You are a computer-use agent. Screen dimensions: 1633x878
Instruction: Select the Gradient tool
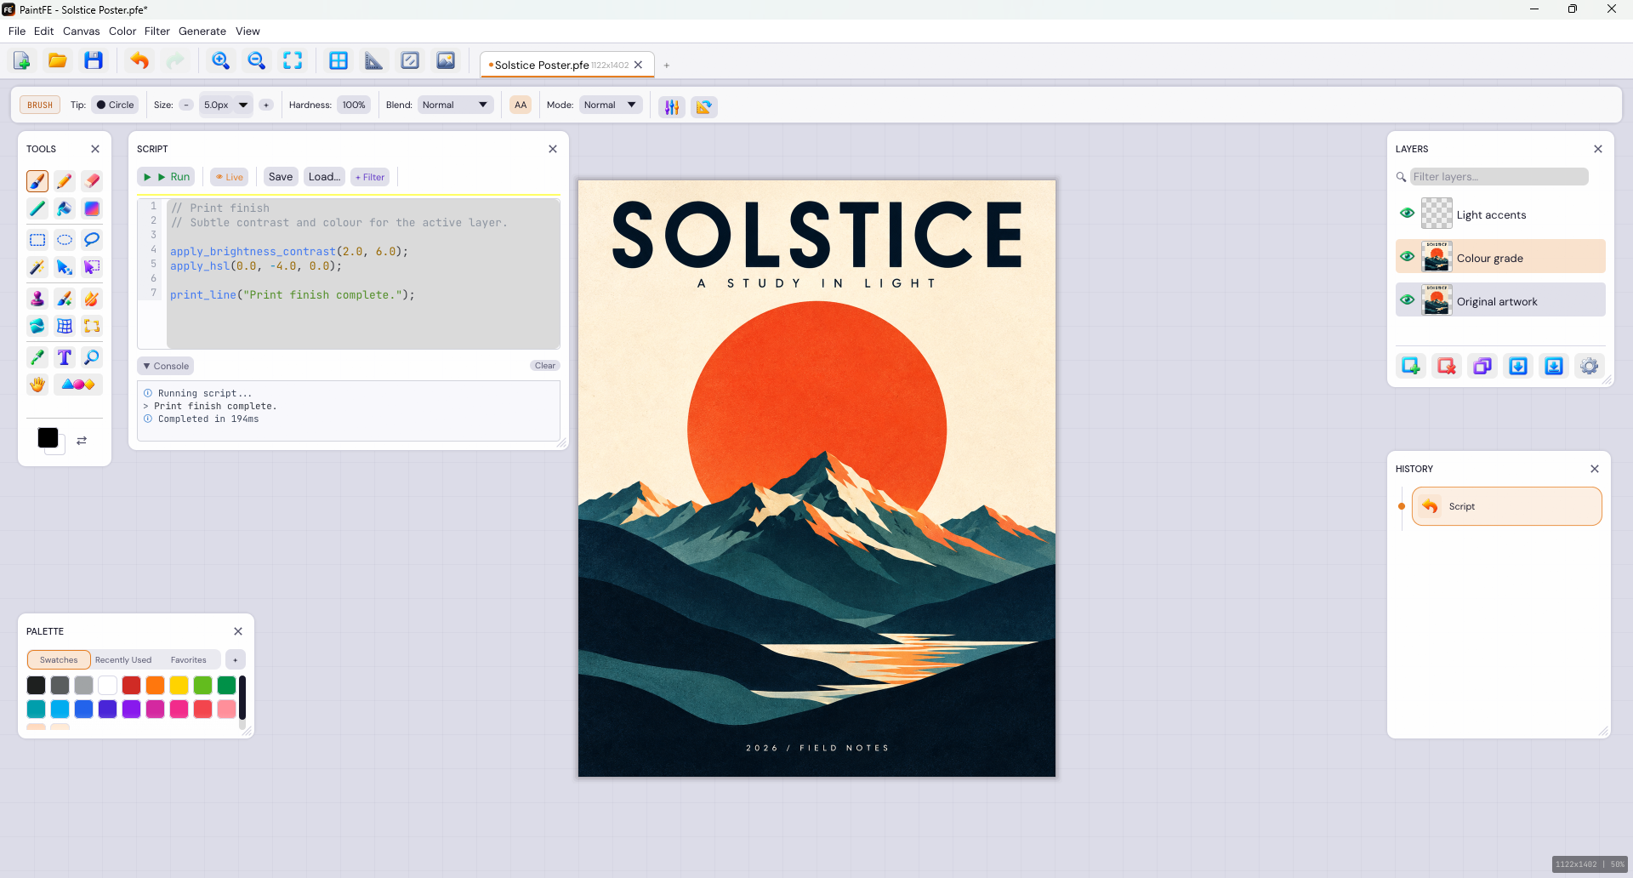click(x=92, y=208)
